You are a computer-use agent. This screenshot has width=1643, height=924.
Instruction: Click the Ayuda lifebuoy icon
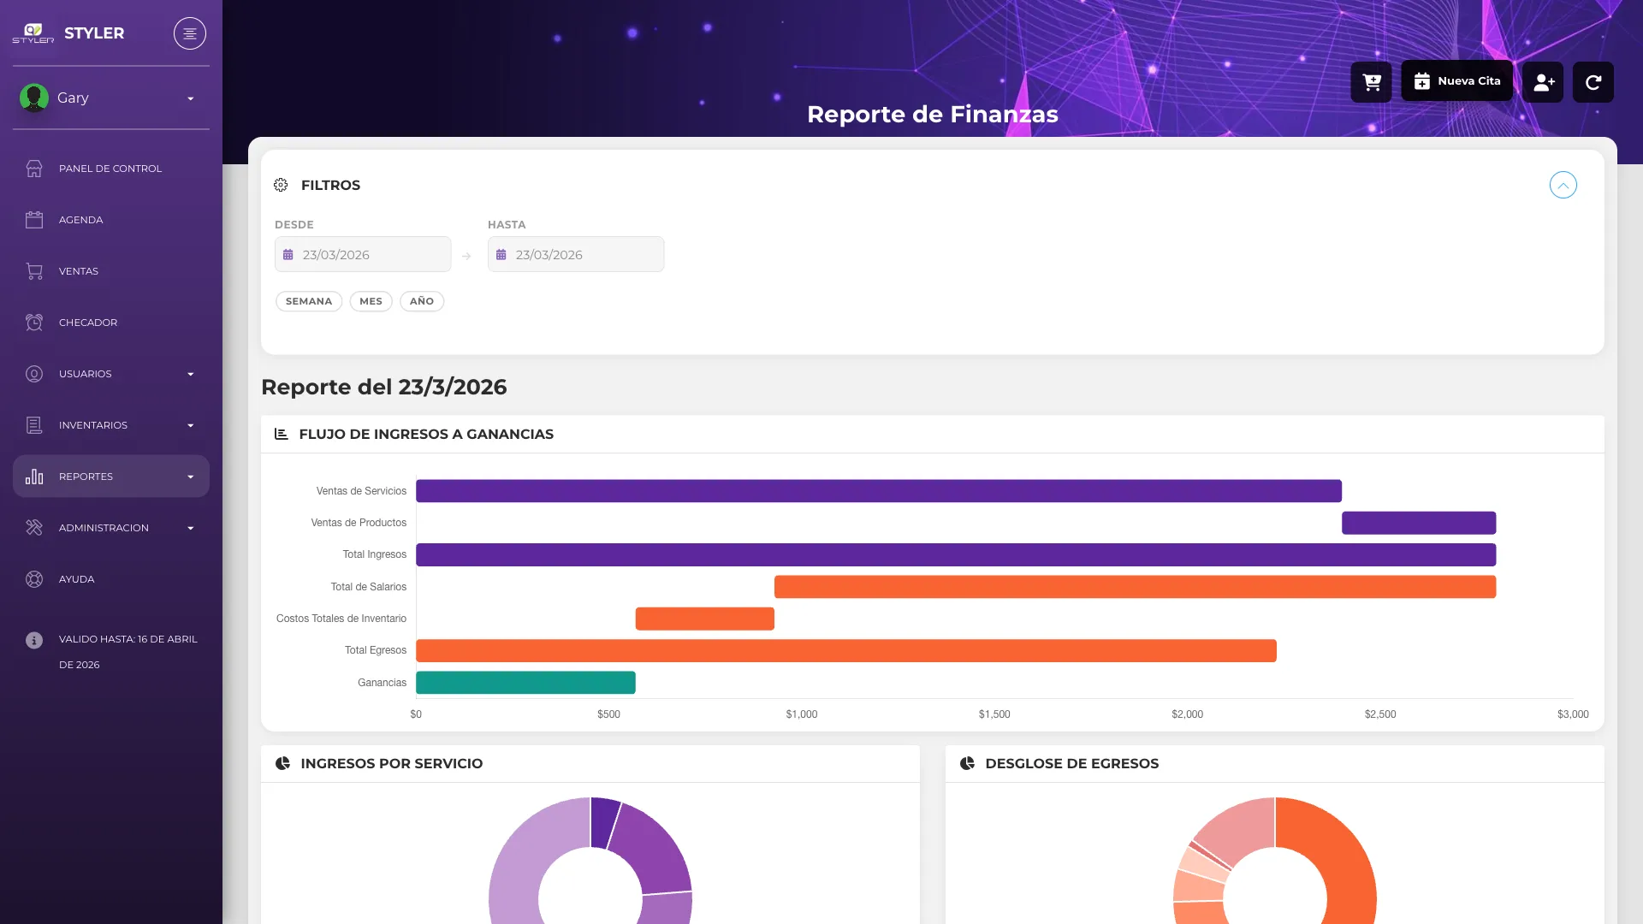pos(34,579)
